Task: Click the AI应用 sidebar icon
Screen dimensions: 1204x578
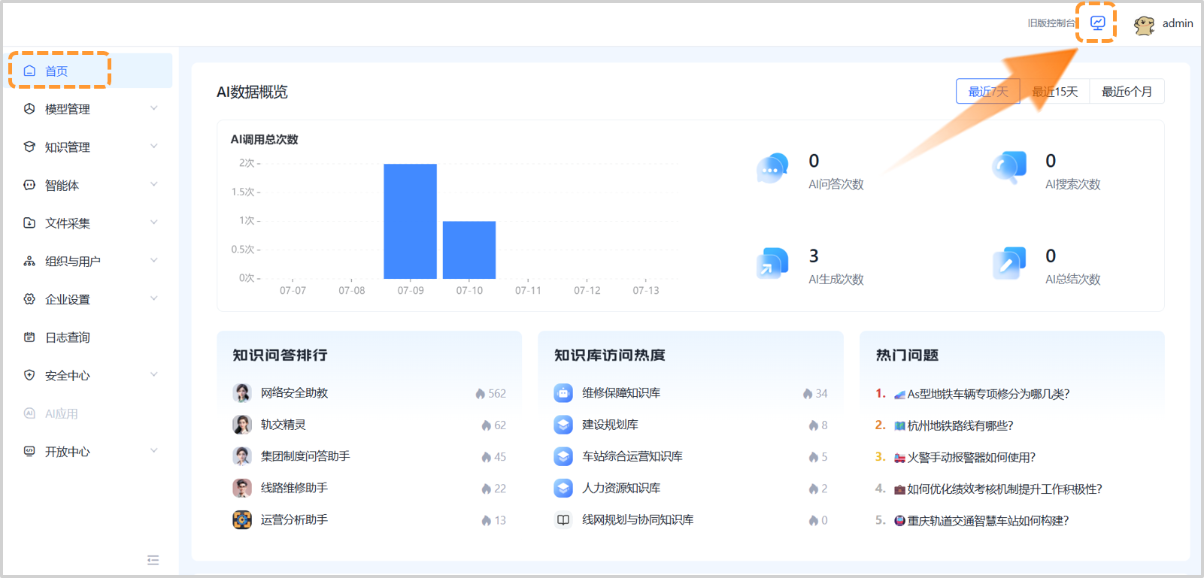Action: [29, 413]
